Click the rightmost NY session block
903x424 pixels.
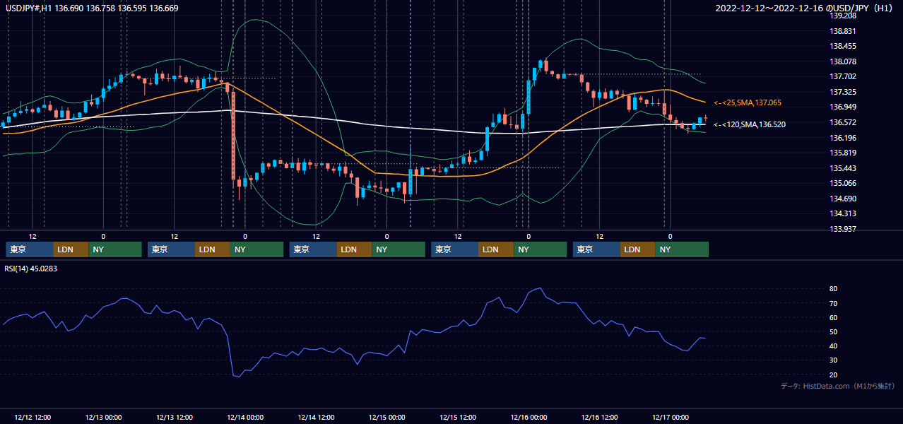click(x=682, y=249)
